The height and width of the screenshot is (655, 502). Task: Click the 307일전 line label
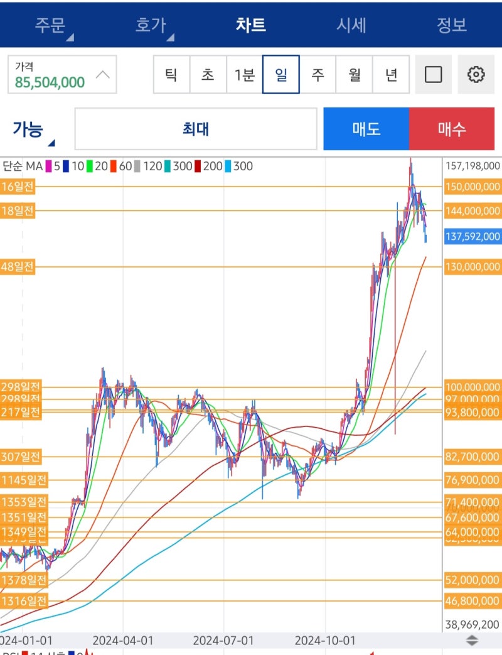(21, 457)
